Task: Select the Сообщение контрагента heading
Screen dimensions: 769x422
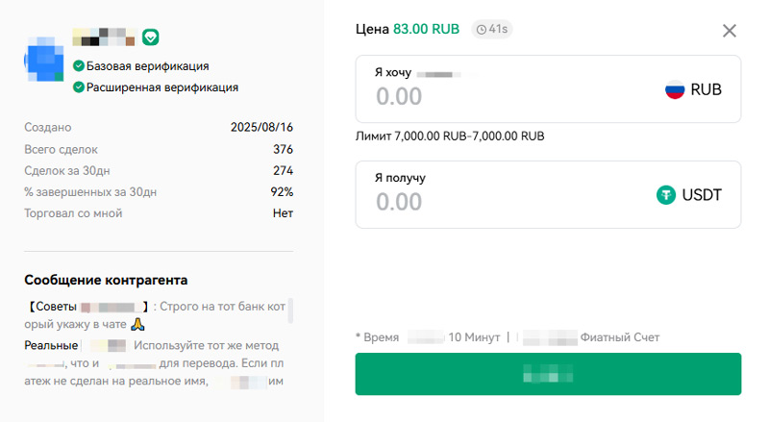Action: (x=106, y=280)
